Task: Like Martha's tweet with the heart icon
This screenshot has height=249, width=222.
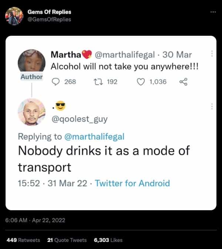Action: [141, 82]
